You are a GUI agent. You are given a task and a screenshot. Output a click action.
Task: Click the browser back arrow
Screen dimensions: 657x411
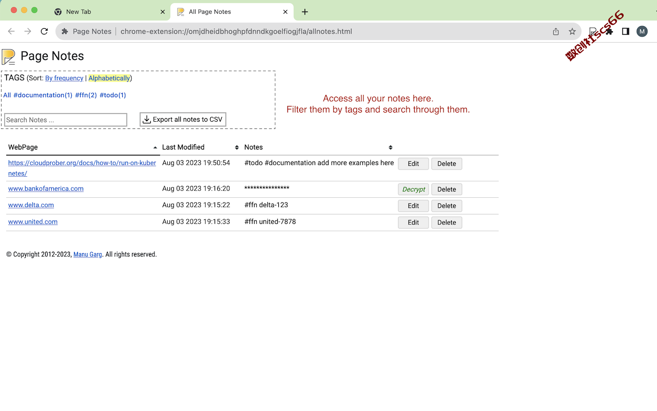pyautogui.click(x=11, y=31)
